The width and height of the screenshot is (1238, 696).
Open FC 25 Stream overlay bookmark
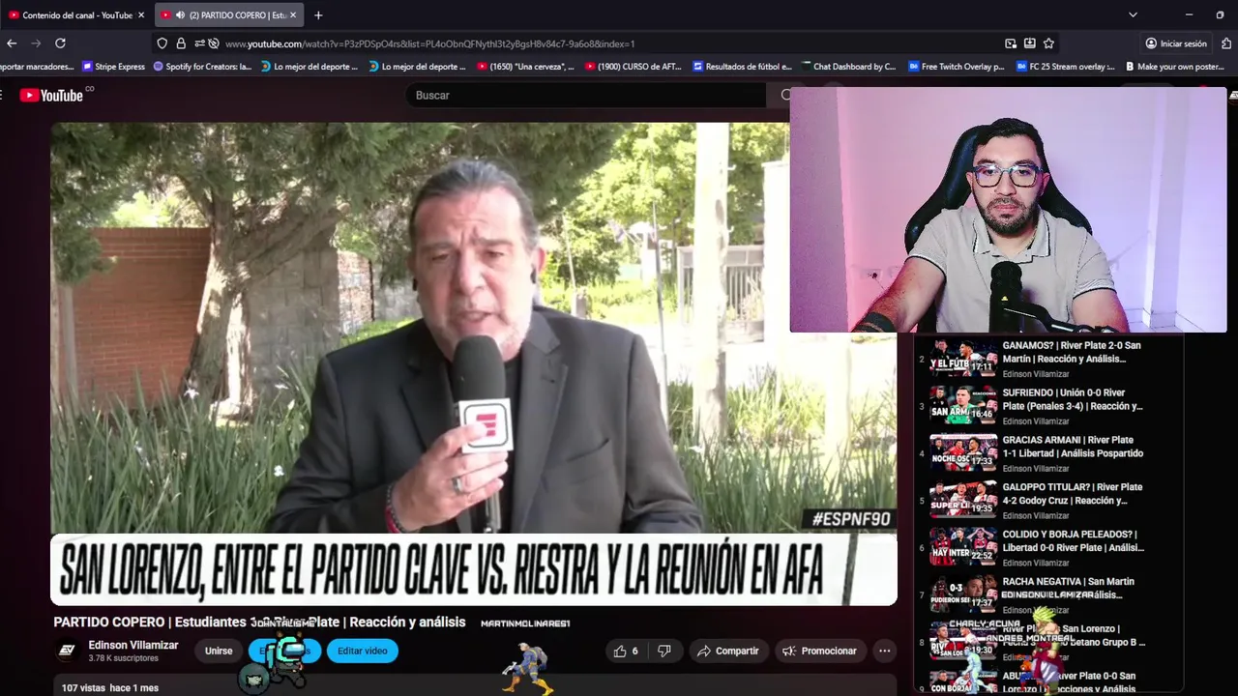pyautogui.click(x=1066, y=67)
